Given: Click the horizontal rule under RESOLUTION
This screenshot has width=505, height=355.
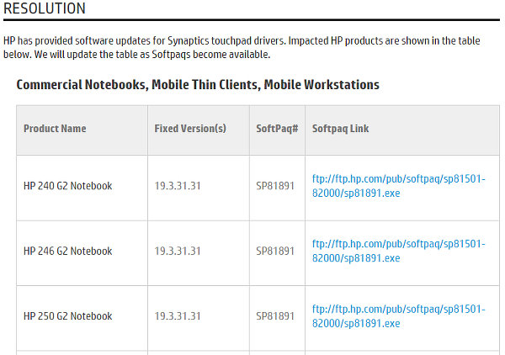Looking at the screenshot, I should pyautogui.click(x=252, y=20).
